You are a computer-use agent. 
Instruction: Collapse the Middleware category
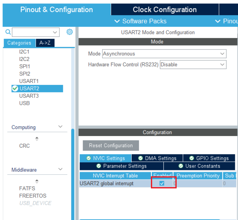point(60,169)
